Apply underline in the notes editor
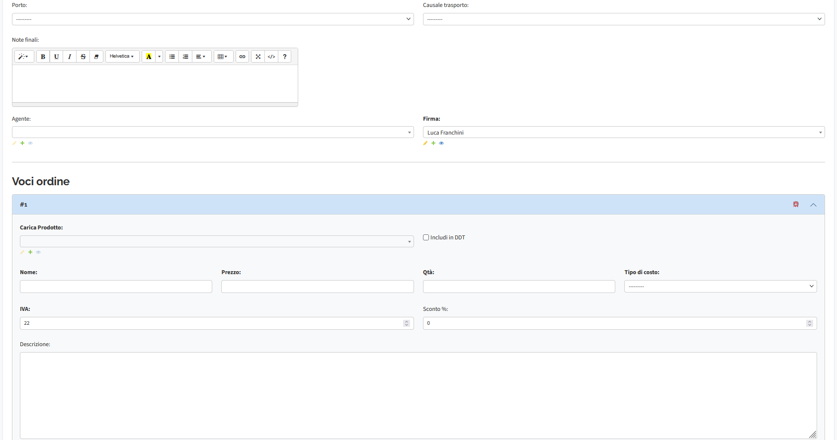837x440 pixels. click(x=56, y=57)
